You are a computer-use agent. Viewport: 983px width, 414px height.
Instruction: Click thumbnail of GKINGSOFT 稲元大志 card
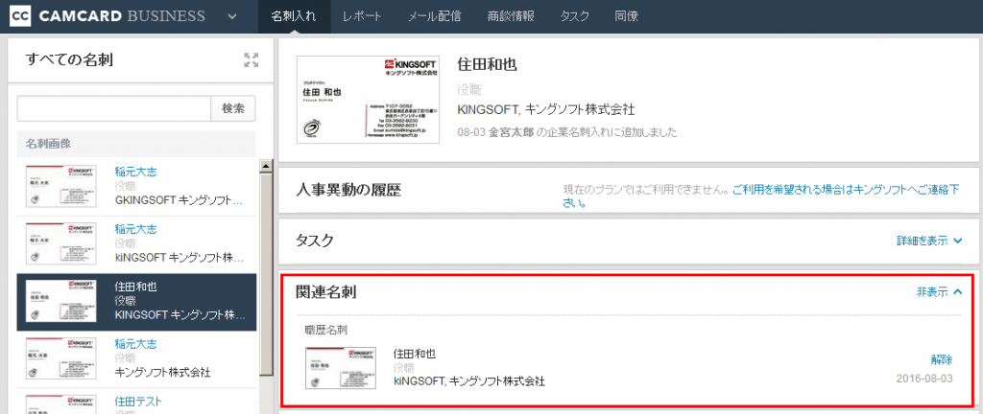pyautogui.click(x=60, y=186)
